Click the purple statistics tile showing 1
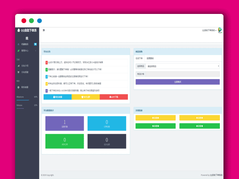 (x=65, y=123)
